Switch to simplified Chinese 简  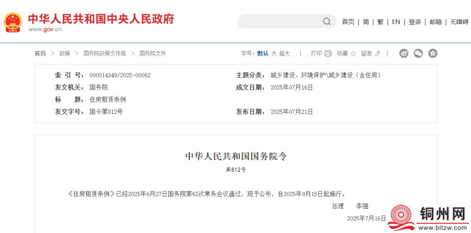[x=366, y=22]
